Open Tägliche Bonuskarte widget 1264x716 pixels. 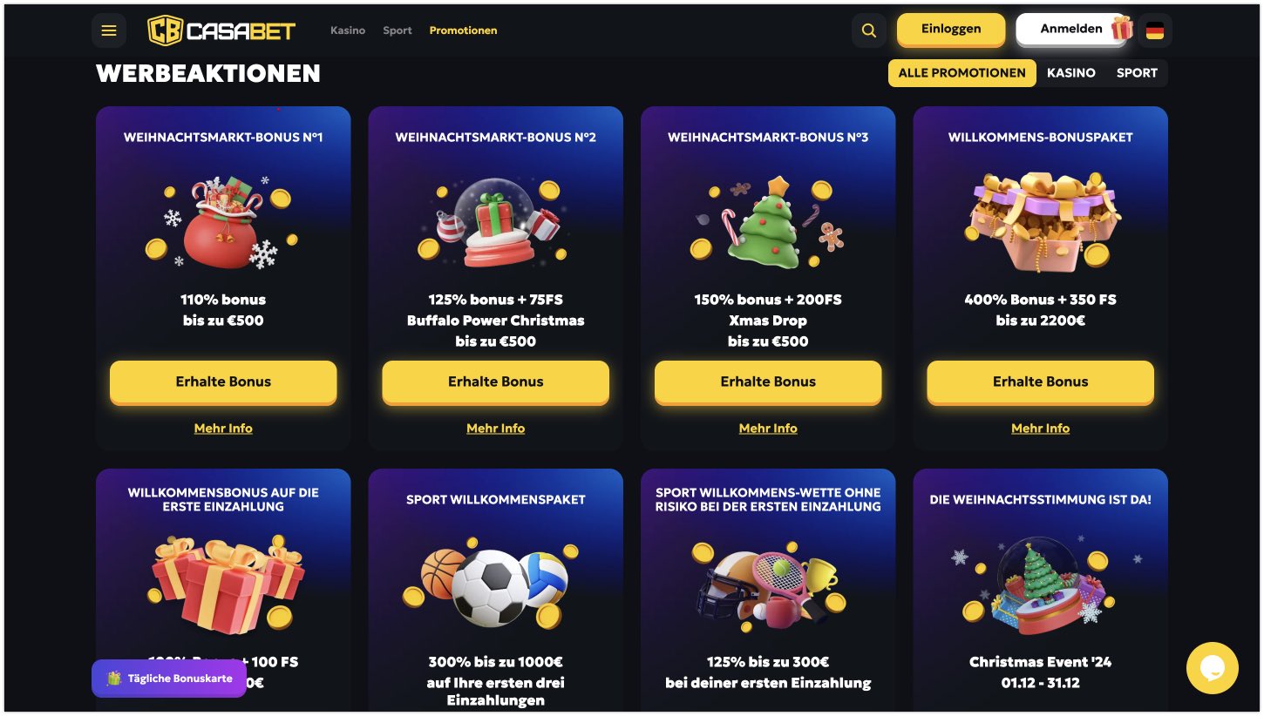pyautogui.click(x=169, y=679)
